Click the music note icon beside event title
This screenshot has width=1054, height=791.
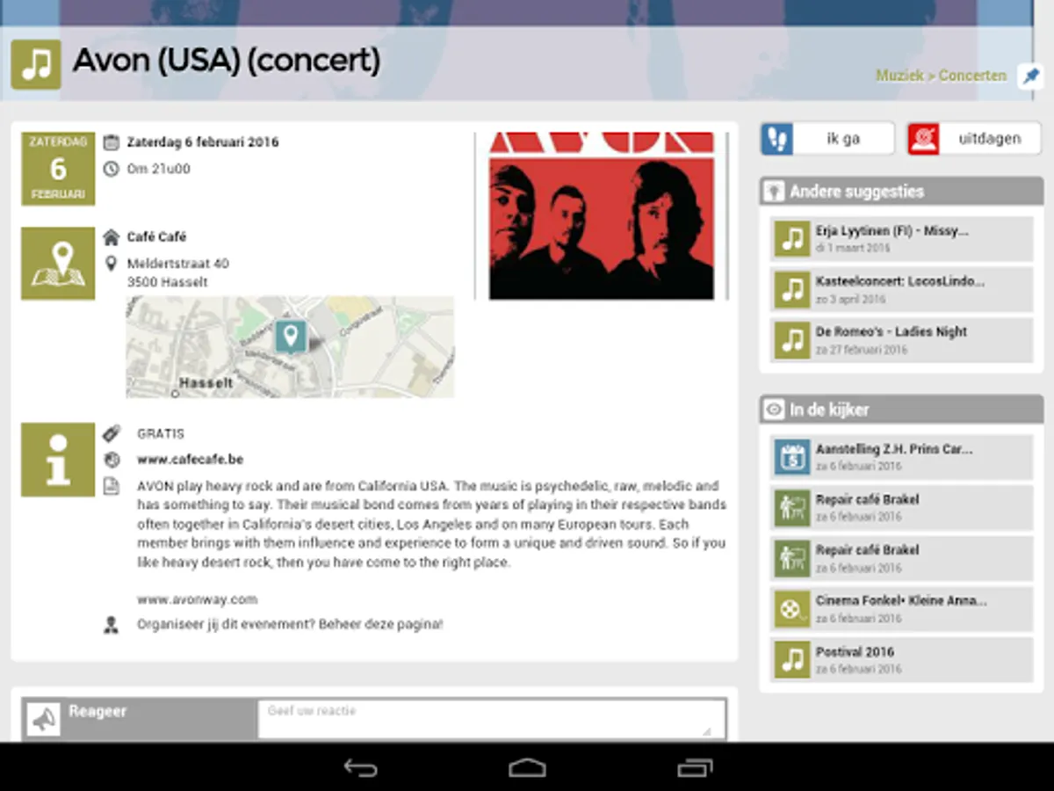(x=36, y=64)
